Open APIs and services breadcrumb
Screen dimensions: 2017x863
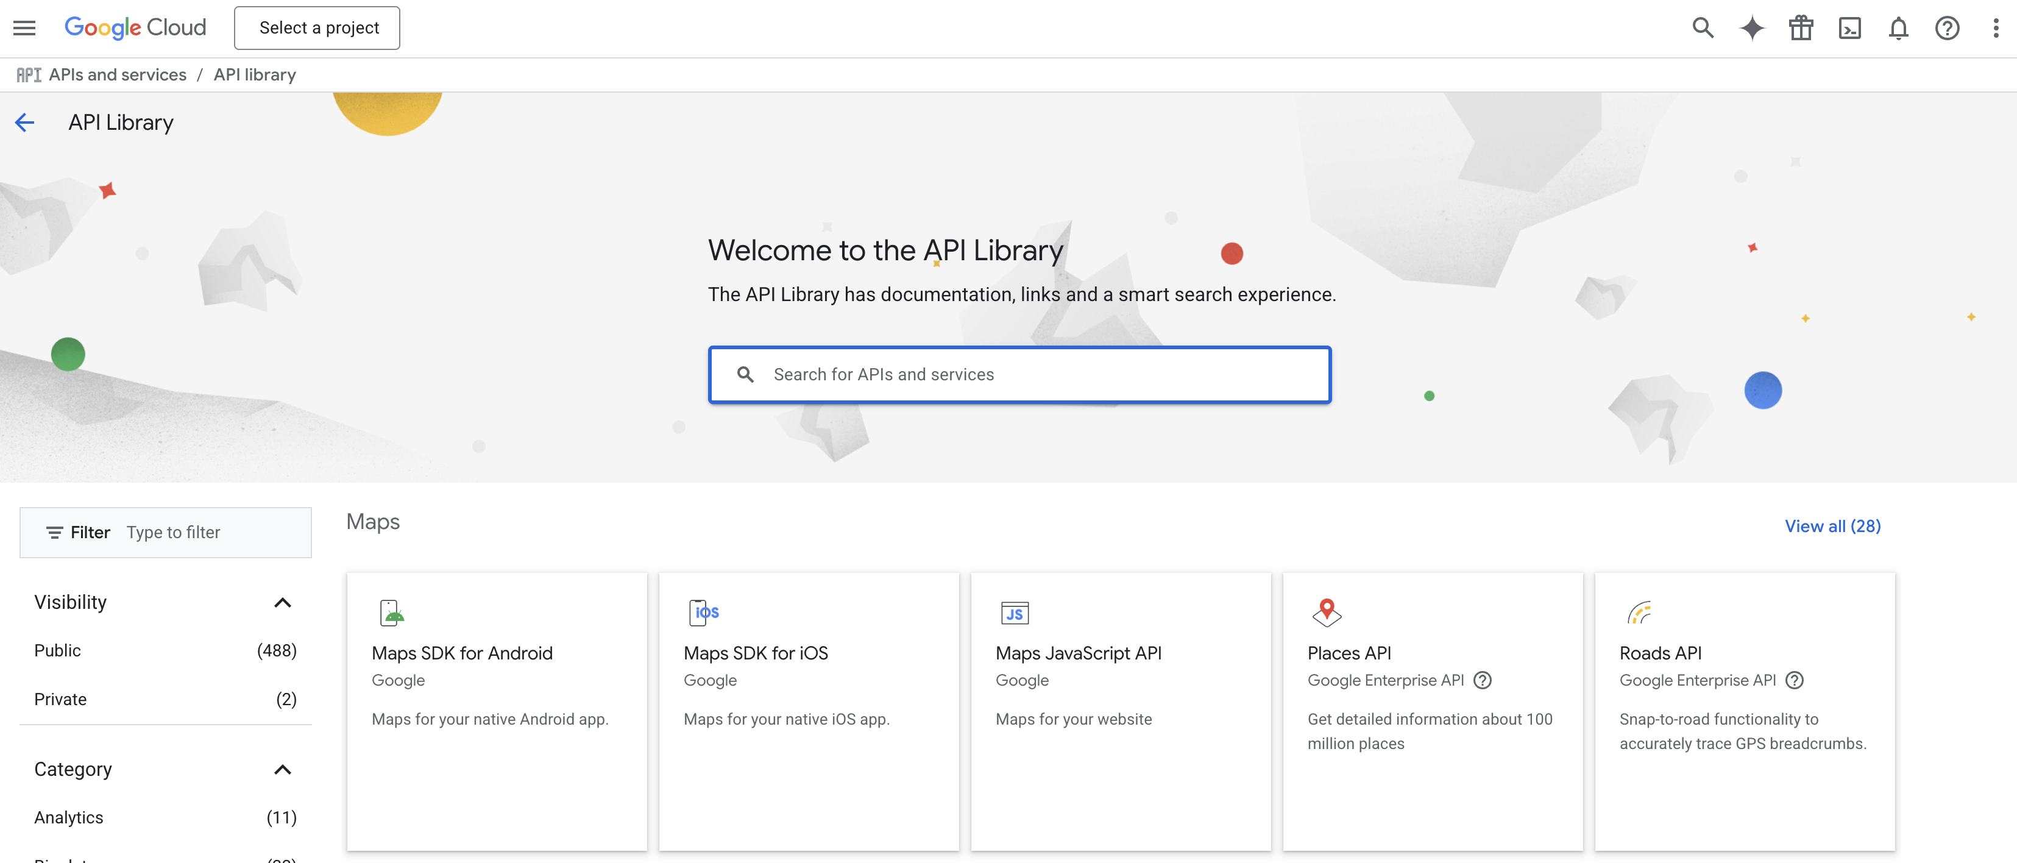click(118, 75)
